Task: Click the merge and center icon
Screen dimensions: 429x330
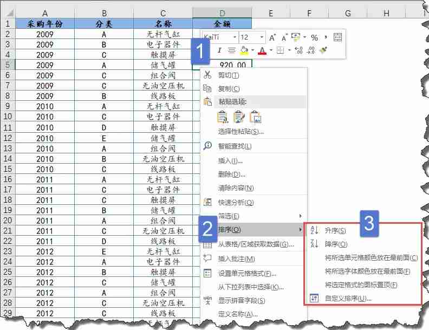Action: 337,37
